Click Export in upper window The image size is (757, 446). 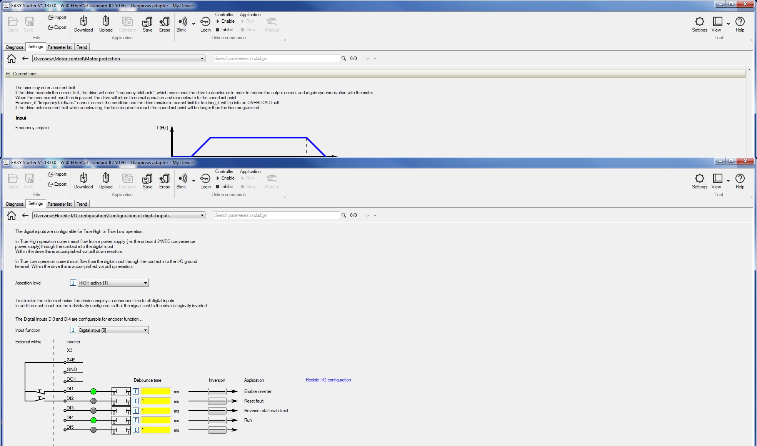click(x=57, y=27)
